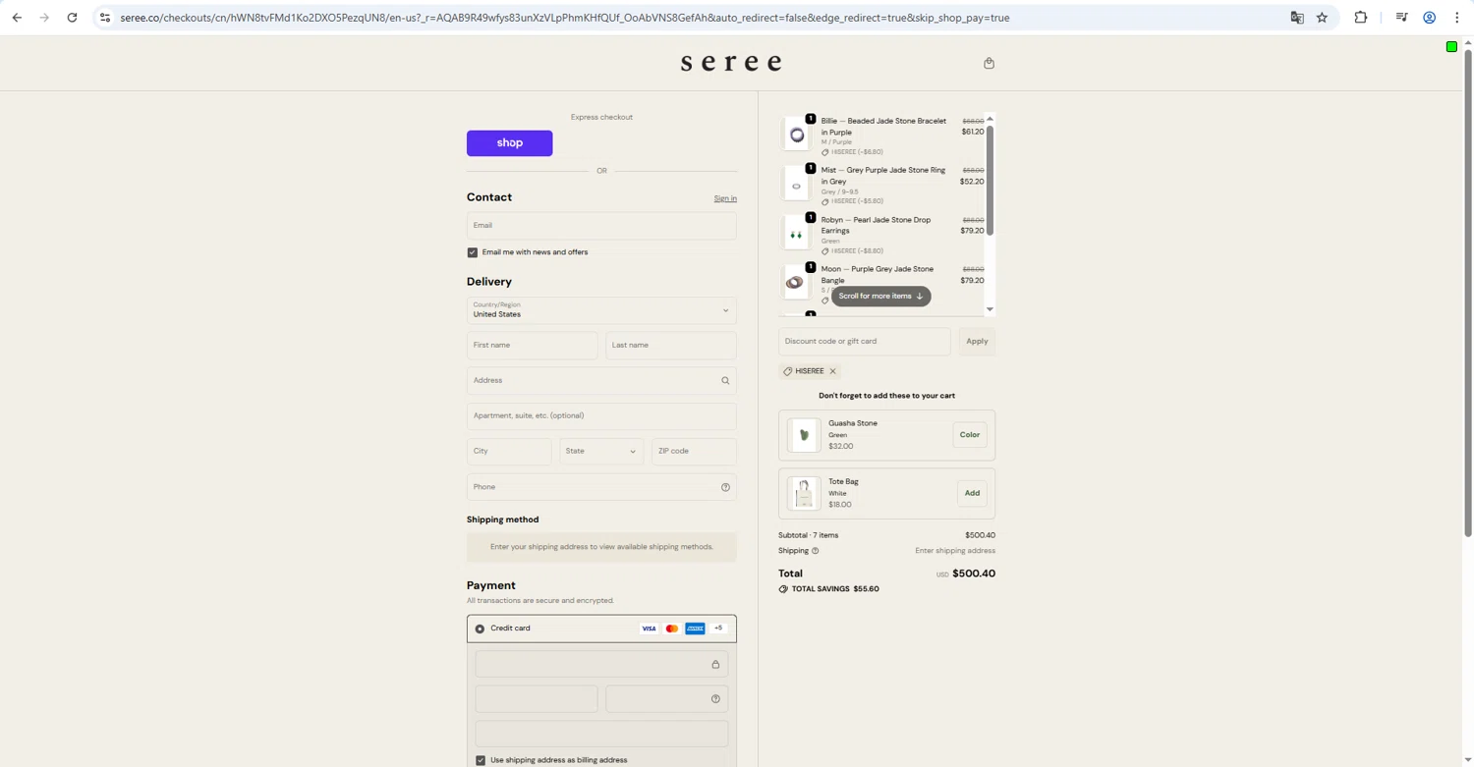The image size is (1474, 767).
Task: Click Scroll for more items pill
Action: click(880, 297)
